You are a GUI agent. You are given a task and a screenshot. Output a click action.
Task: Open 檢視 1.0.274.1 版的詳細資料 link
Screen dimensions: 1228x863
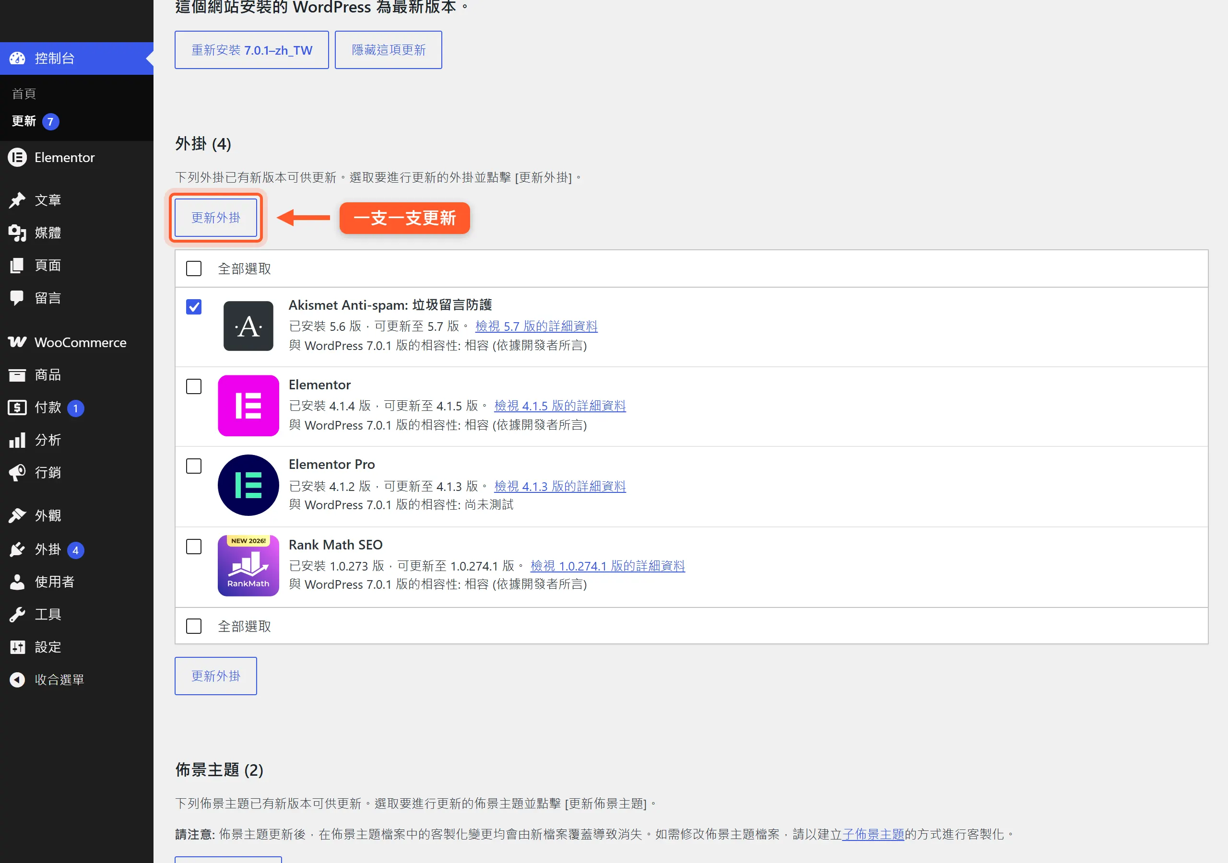[x=608, y=565]
